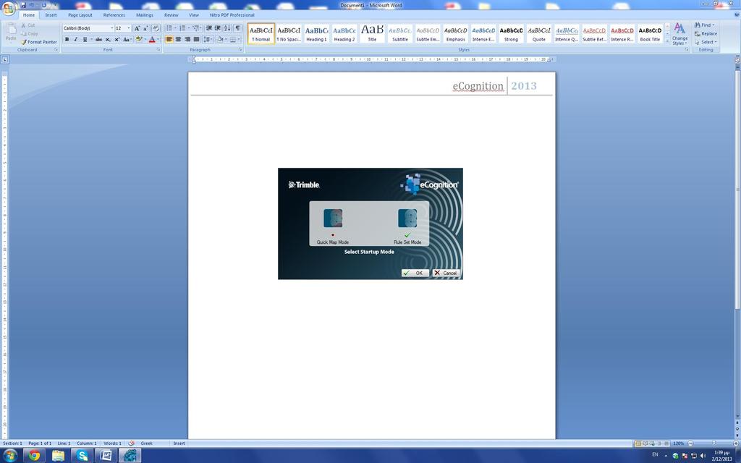Apply the Intense Quote style

click(x=567, y=34)
